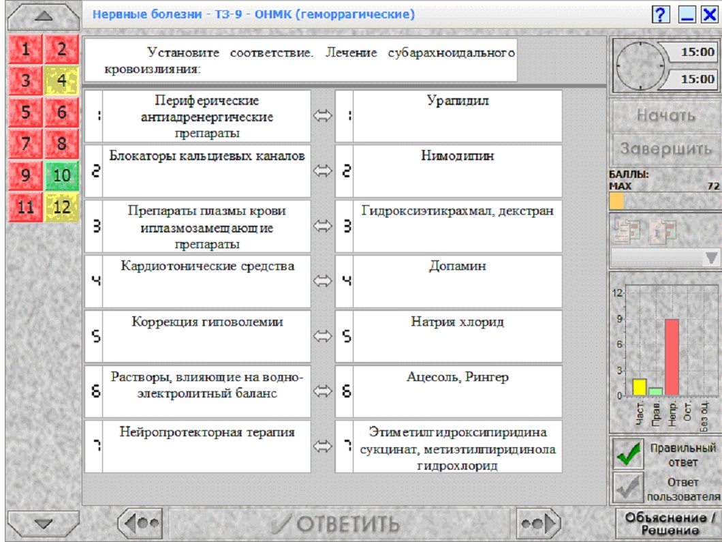
Task: Open the dropdown arrow below report icons
Action: [711, 258]
